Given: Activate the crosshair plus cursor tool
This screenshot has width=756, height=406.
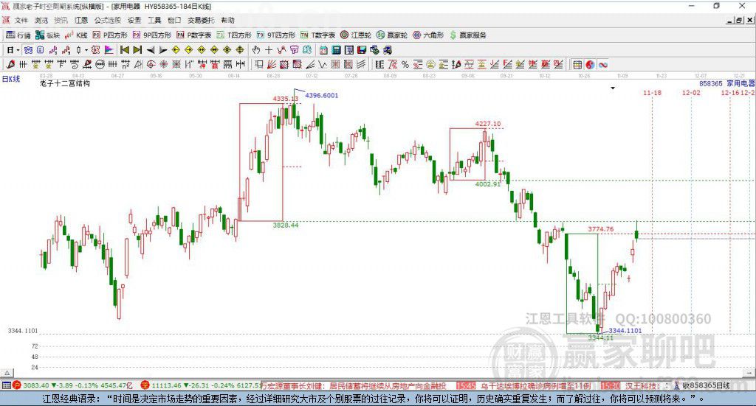Looking at the screenshot, I should click(269, 50).
